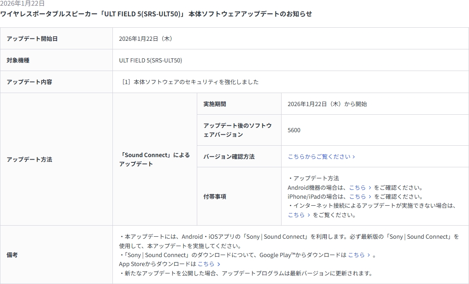This screenshot has height=284, width=469.
Task: Click the security enhancement description text
Action: [190, 82]
